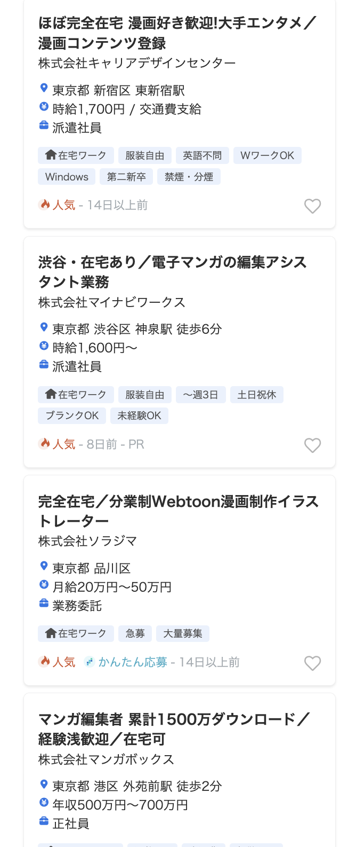
Task: Select the WワークOK tag
Action: [x=267, y=155]
